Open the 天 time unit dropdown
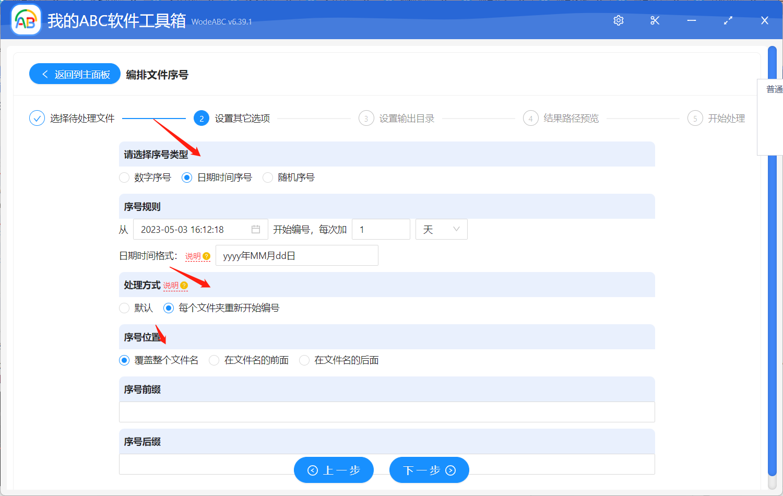 click(441, 229)
